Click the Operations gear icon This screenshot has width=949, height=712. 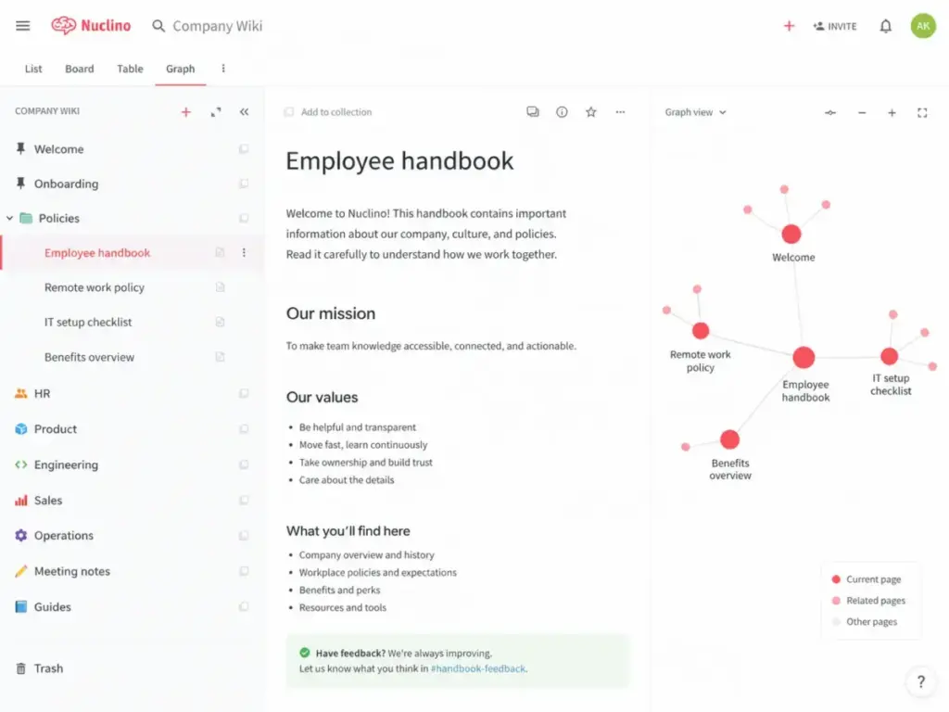click(21, 535)
